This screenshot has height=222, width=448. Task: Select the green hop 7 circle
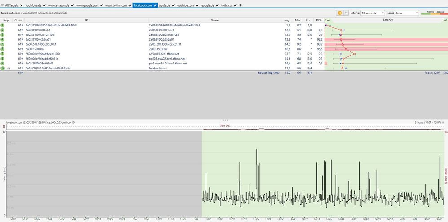2,54
